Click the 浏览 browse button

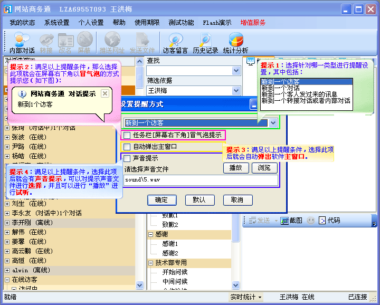click(264, 168)
